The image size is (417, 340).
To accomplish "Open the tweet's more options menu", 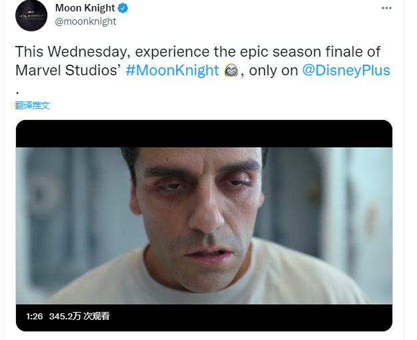I will 386,8.
